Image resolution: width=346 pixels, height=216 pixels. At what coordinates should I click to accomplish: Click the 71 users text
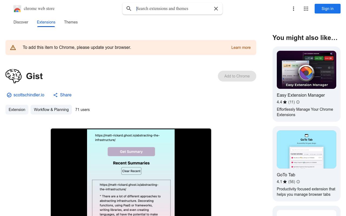coord(82,110)
